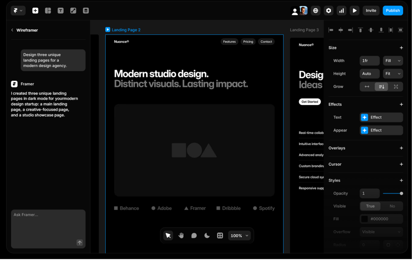Open the CMS database icon
The width and height of the screenshot is (412, 266).
coord(86,11)
